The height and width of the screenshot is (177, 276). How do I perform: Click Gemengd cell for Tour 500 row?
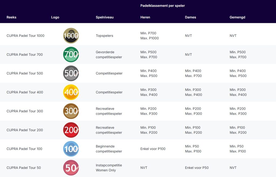[238, 73]
